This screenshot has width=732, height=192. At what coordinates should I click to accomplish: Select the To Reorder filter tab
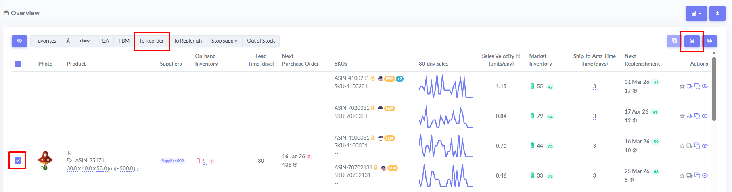pyautogui.click(x=151, y=41)
